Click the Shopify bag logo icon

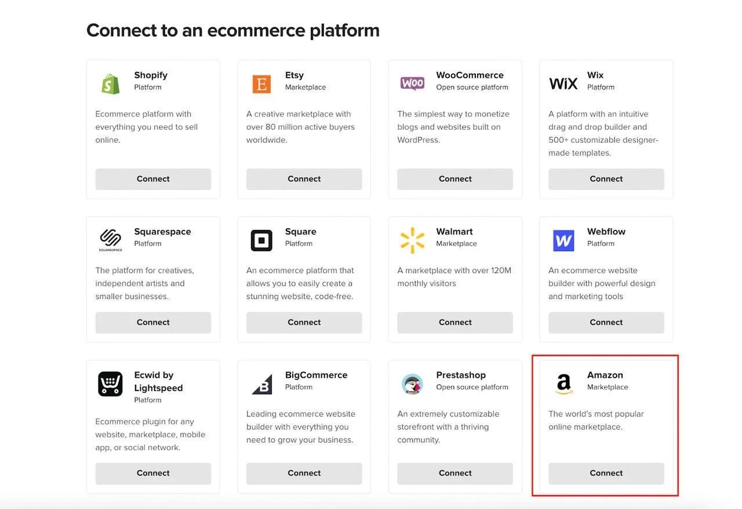pyautogui.click(x=110, y=84)
